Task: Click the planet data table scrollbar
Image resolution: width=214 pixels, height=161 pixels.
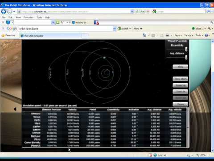Action: 188,127
